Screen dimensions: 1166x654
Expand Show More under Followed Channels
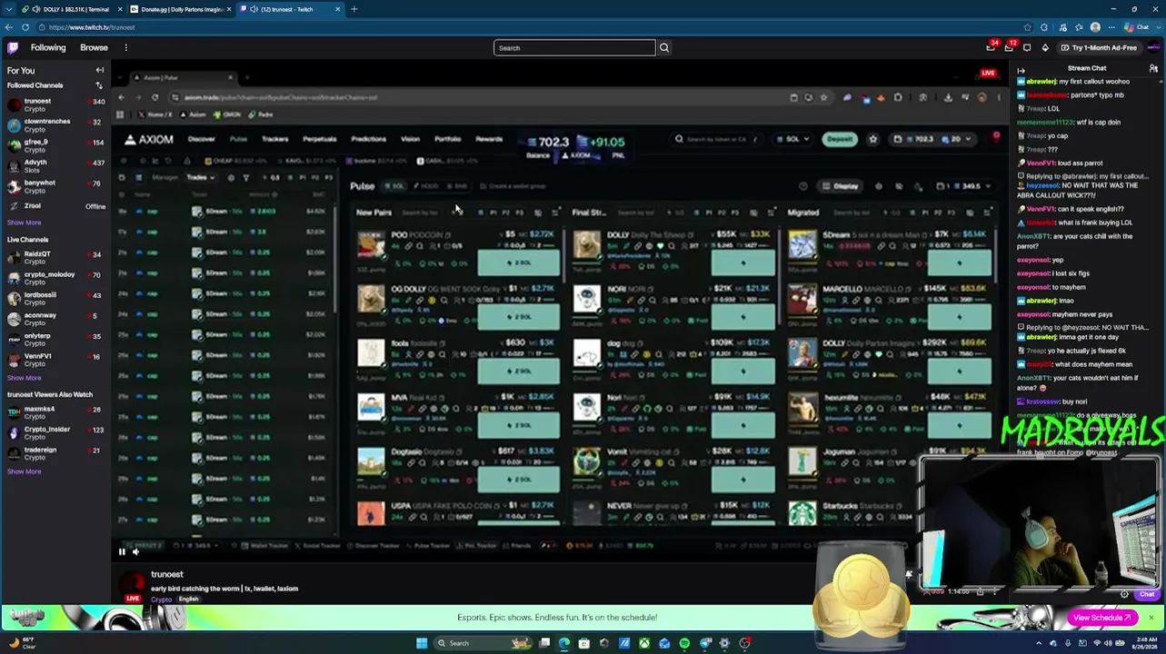tap(24, 223)
